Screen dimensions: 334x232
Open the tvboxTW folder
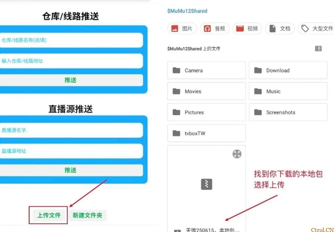(206, 133)
